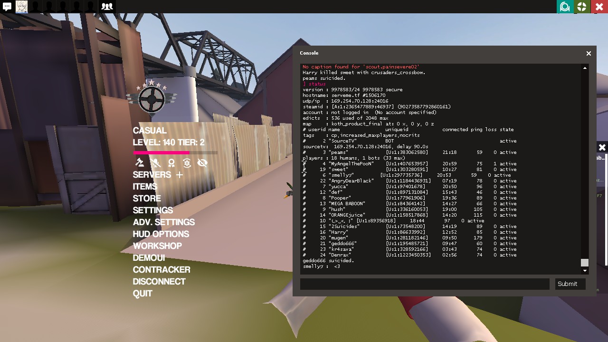Click the console command input field

[424, 284]
